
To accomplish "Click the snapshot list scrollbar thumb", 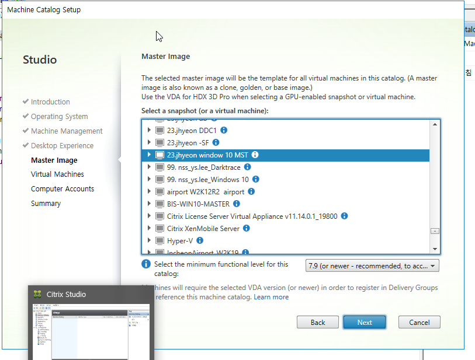I will tap(435, 231).
